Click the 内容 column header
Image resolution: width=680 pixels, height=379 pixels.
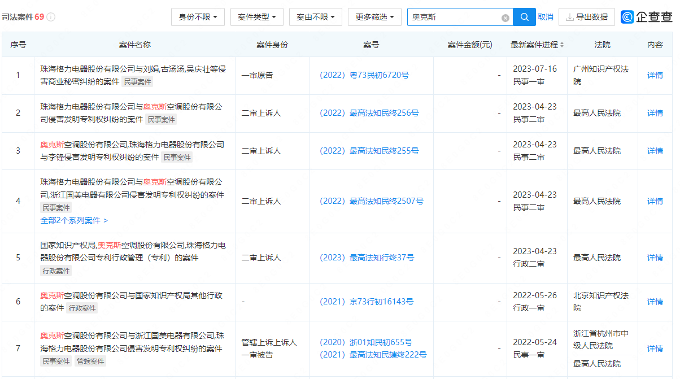(x=655, y=45)
